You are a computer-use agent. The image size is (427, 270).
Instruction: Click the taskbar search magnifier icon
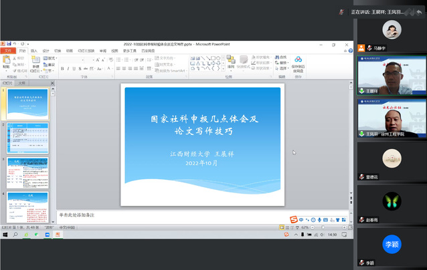coord(15,235)
